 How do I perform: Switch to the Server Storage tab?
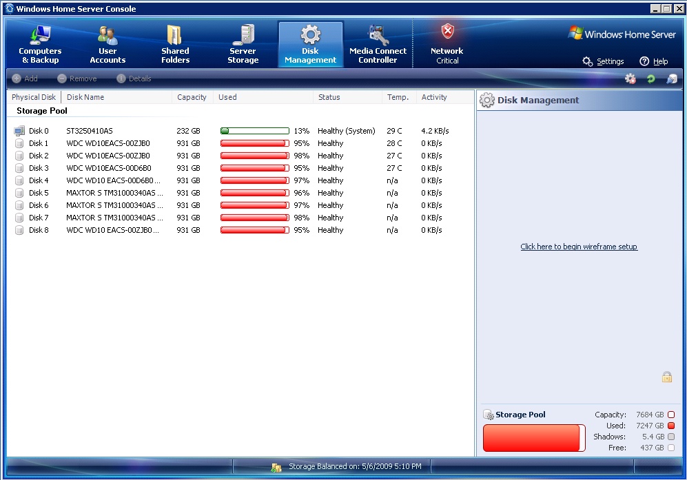click(243, 44)
